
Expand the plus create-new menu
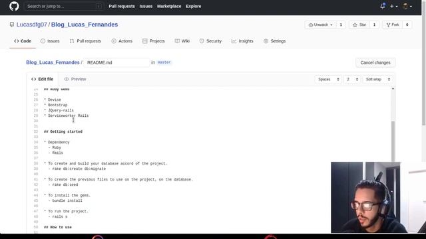tap(393, 6)
